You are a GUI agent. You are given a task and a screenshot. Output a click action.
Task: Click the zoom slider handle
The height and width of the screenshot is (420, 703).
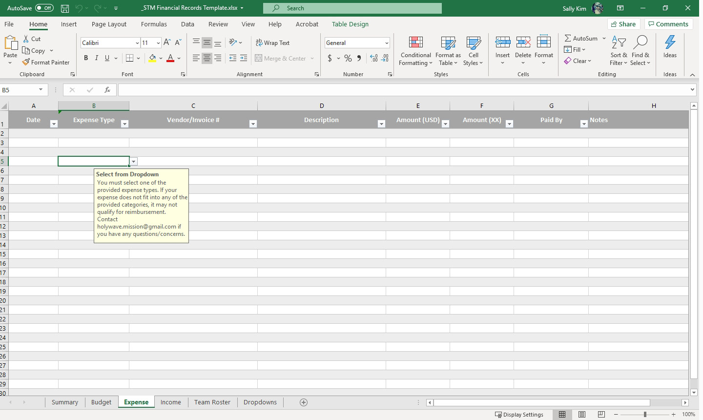[645, 415]
